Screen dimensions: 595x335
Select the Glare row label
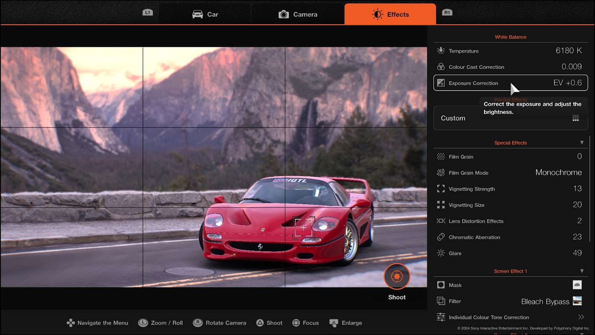(455, 253)
